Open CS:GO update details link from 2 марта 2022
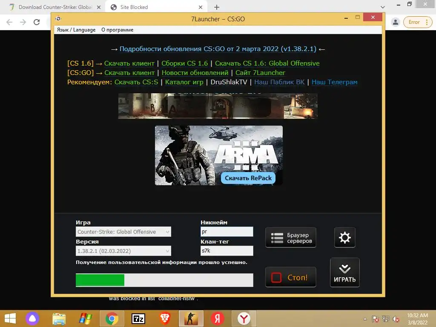 (218, 49)
